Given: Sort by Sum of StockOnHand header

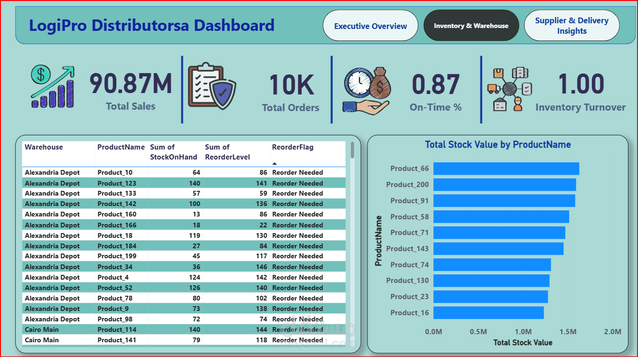Looking at the screenshot, I should [173, 152].
